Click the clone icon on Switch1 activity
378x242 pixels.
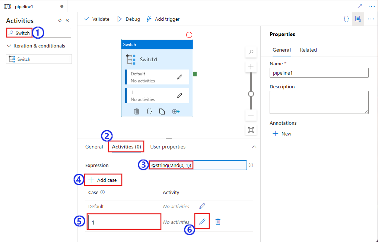[162, 111]
